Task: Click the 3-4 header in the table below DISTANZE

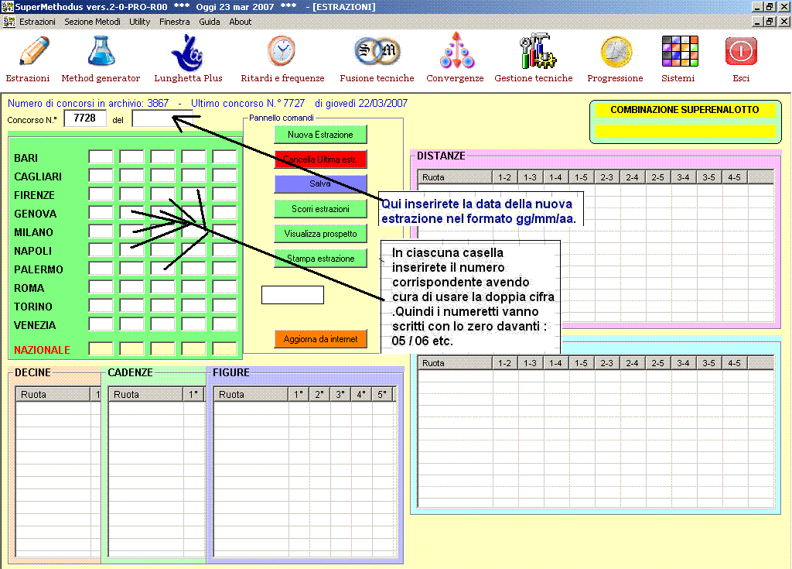Action: click(x=684, y=363)
